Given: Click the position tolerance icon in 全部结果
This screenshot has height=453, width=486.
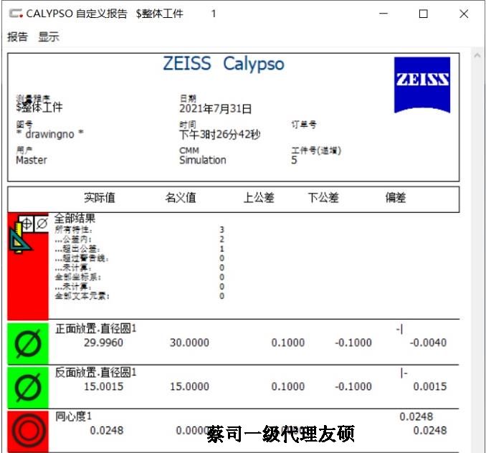Looking at the screenshot, I should click(27, 223).
